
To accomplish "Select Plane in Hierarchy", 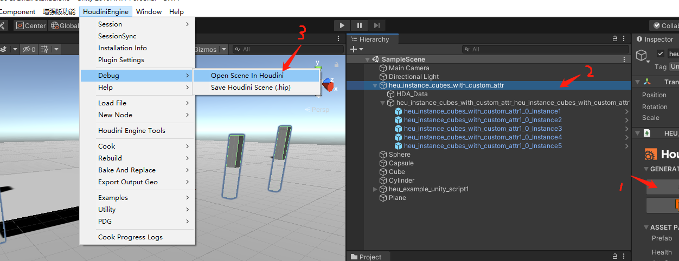I will coord(398,198).
